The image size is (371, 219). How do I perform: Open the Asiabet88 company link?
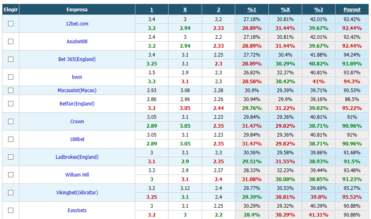(x=77, y=41)
